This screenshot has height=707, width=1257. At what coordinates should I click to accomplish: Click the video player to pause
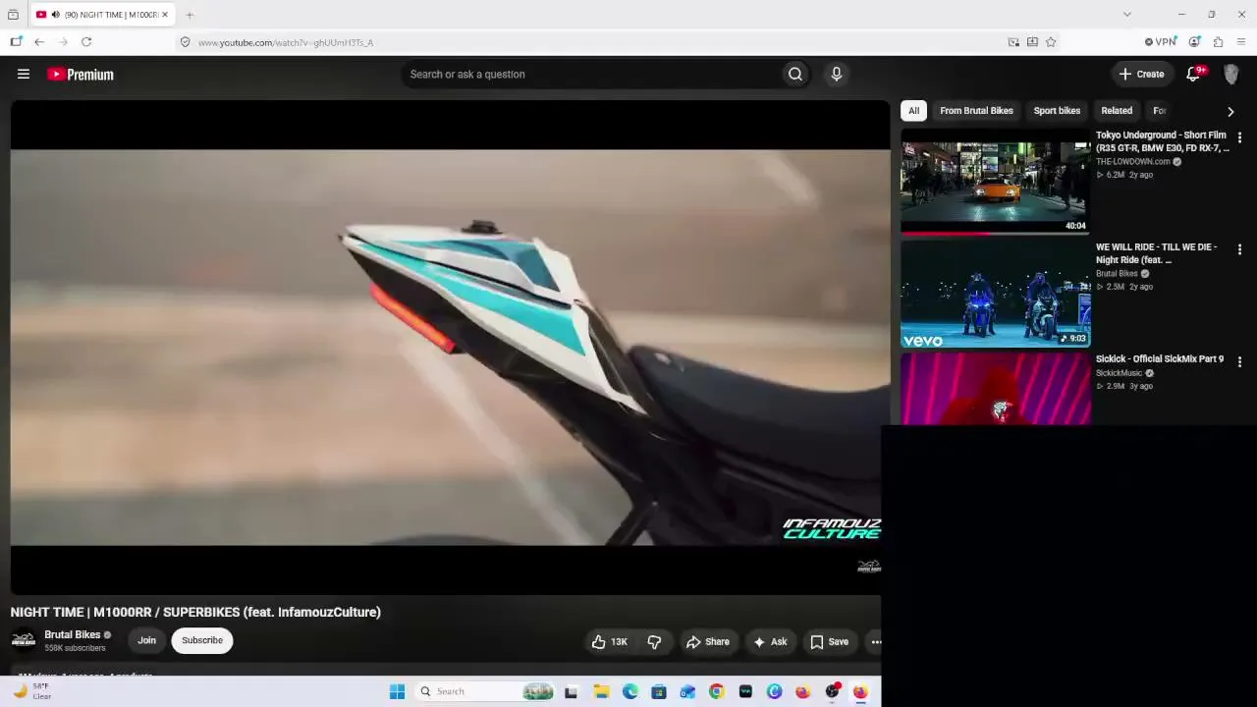point(450,348)
